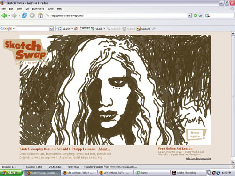
Task: Expand the address bar URL dropdown
Action: pos(189,15)
